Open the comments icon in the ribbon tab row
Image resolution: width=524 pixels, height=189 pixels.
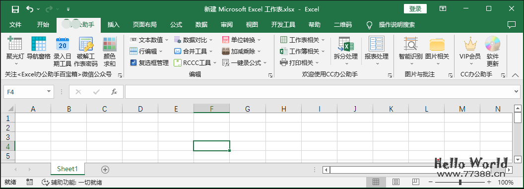[x=511, y=25]
